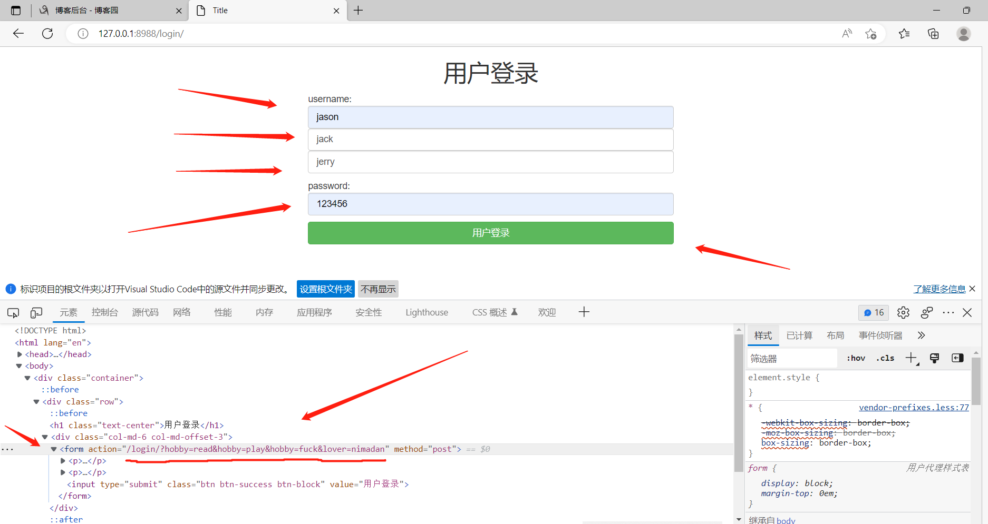The image size is (988, 524).
Task: Open DevTools feedback icon
Action: pos(926,312)
